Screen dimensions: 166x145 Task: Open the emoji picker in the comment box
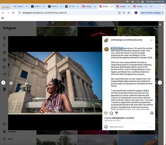(106, 127)
